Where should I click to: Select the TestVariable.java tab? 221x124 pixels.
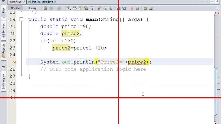pos(42,2)
